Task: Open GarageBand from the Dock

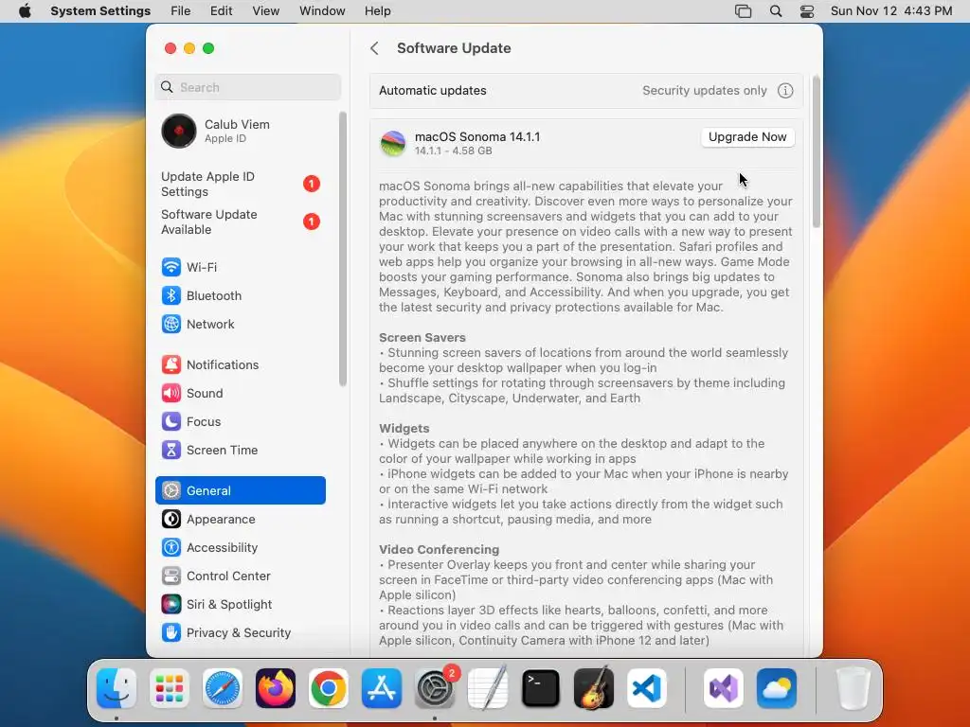Action: point(594,688)
